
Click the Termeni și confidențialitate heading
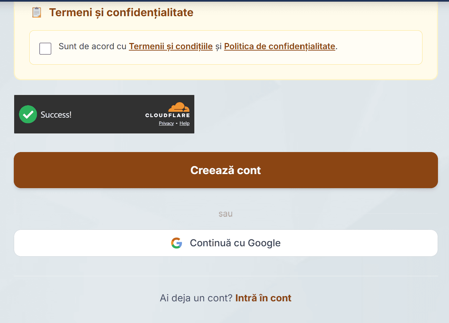coord(121,12)
